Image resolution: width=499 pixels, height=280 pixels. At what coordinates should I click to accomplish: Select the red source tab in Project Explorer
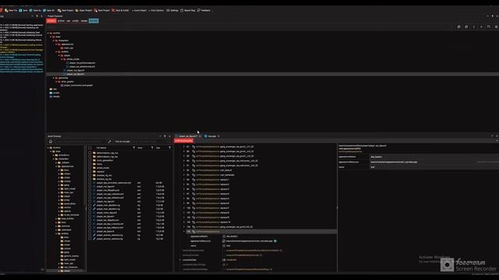[51, 21]
